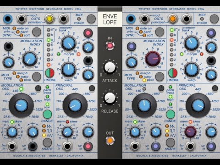
Task: Click the lit yellow ptch LED in MOD TYPE
Action: tap(144, 80)
